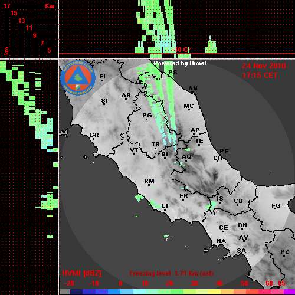Click the PZ city label
295x295 pixels.
point(284,251)
